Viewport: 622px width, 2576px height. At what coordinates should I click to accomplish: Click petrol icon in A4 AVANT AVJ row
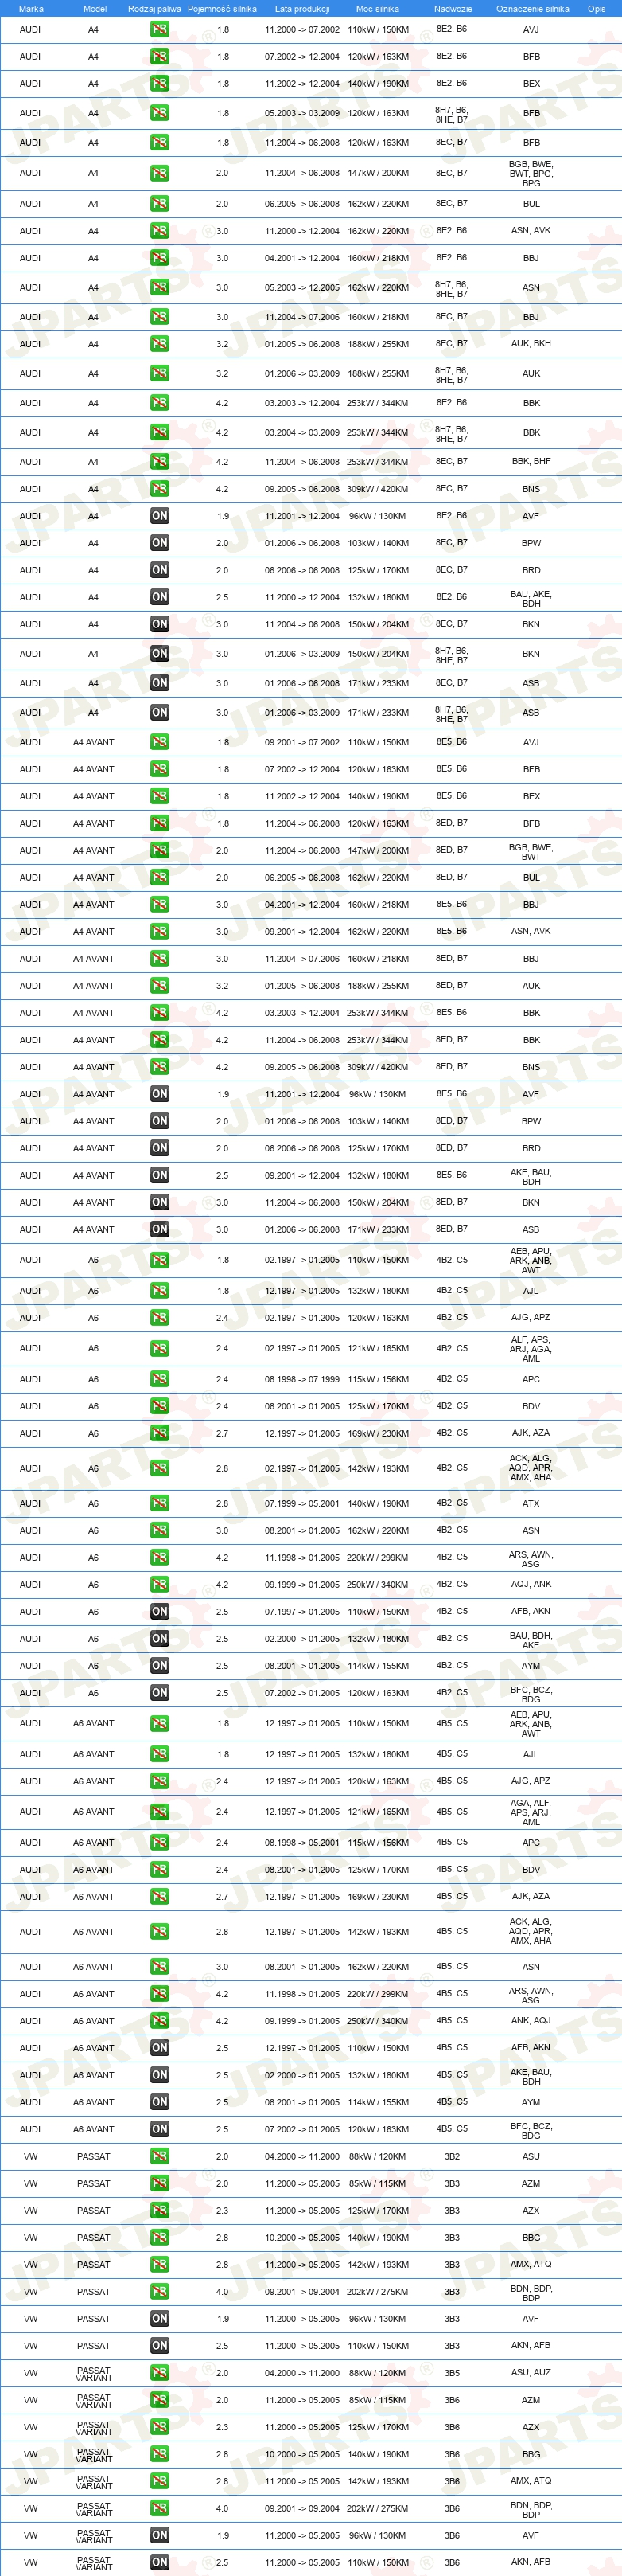(160, 742)
